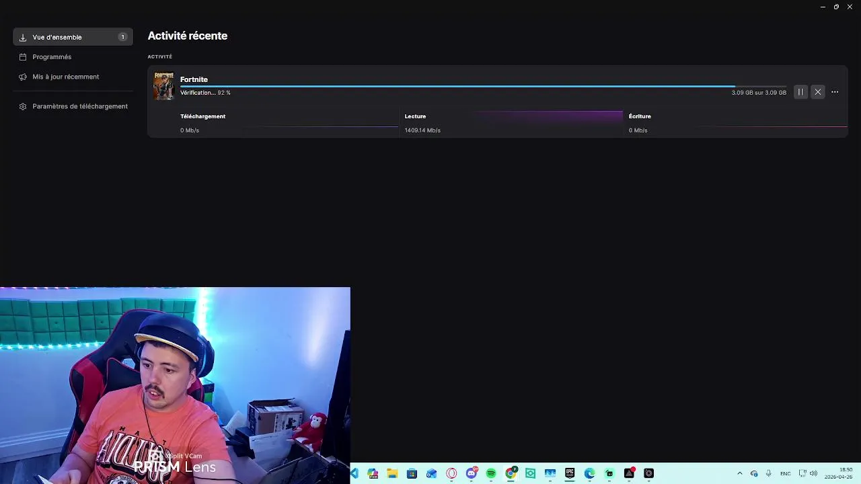Screen dimensions: 861x484
Task: Open the ENG language selector
Action: [x=785, y=473]
